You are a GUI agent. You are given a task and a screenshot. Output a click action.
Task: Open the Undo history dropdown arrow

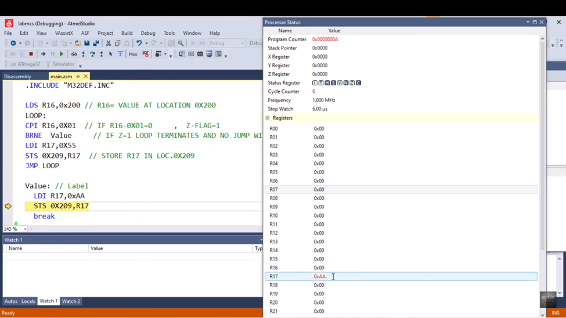point(146,44)
